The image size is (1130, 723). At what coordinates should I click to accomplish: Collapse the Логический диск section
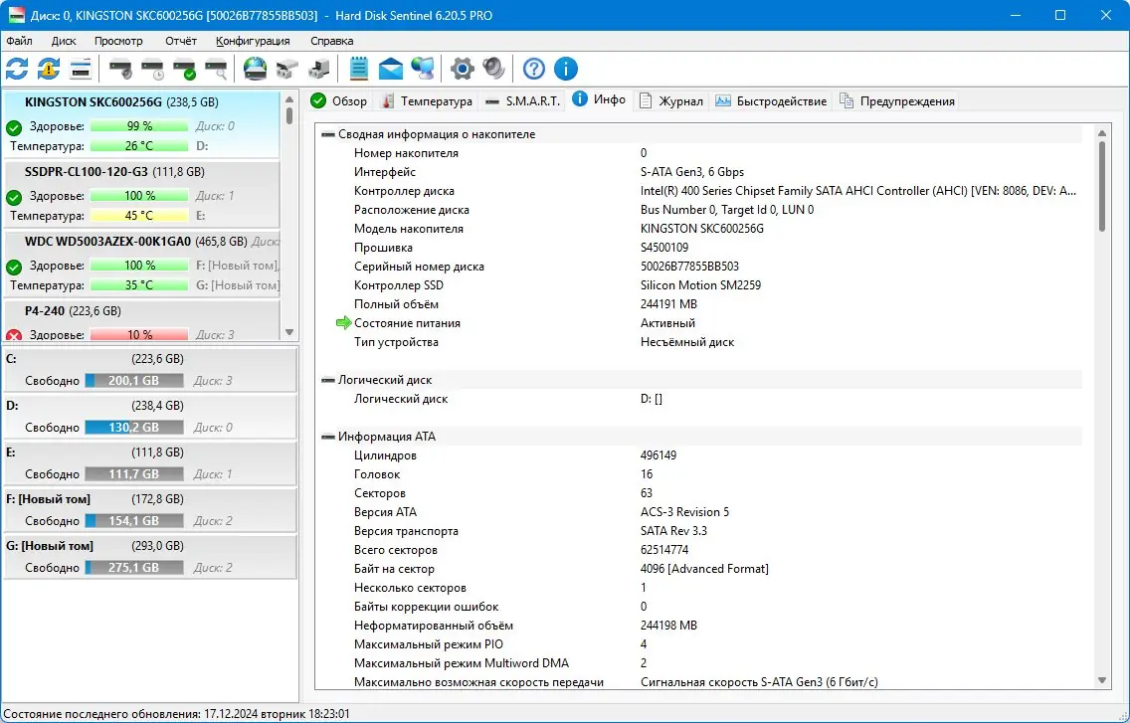click(x=328, y=380)
